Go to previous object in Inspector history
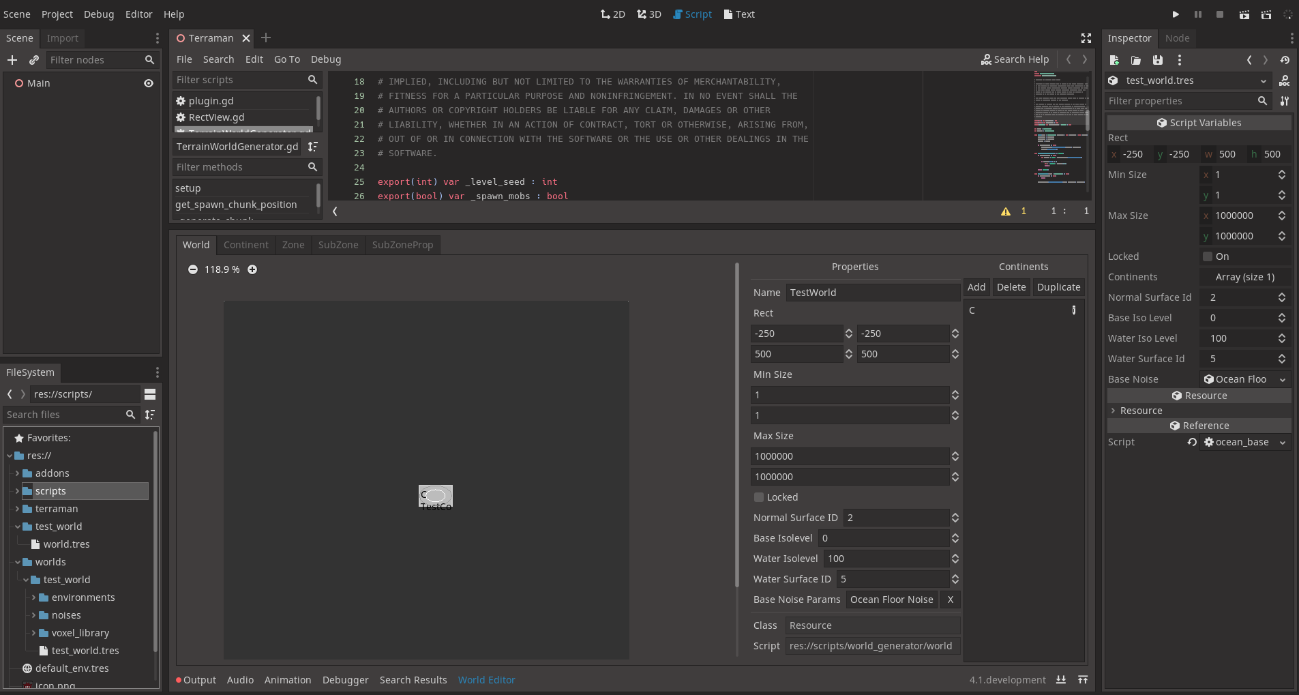 [1249, 60]
